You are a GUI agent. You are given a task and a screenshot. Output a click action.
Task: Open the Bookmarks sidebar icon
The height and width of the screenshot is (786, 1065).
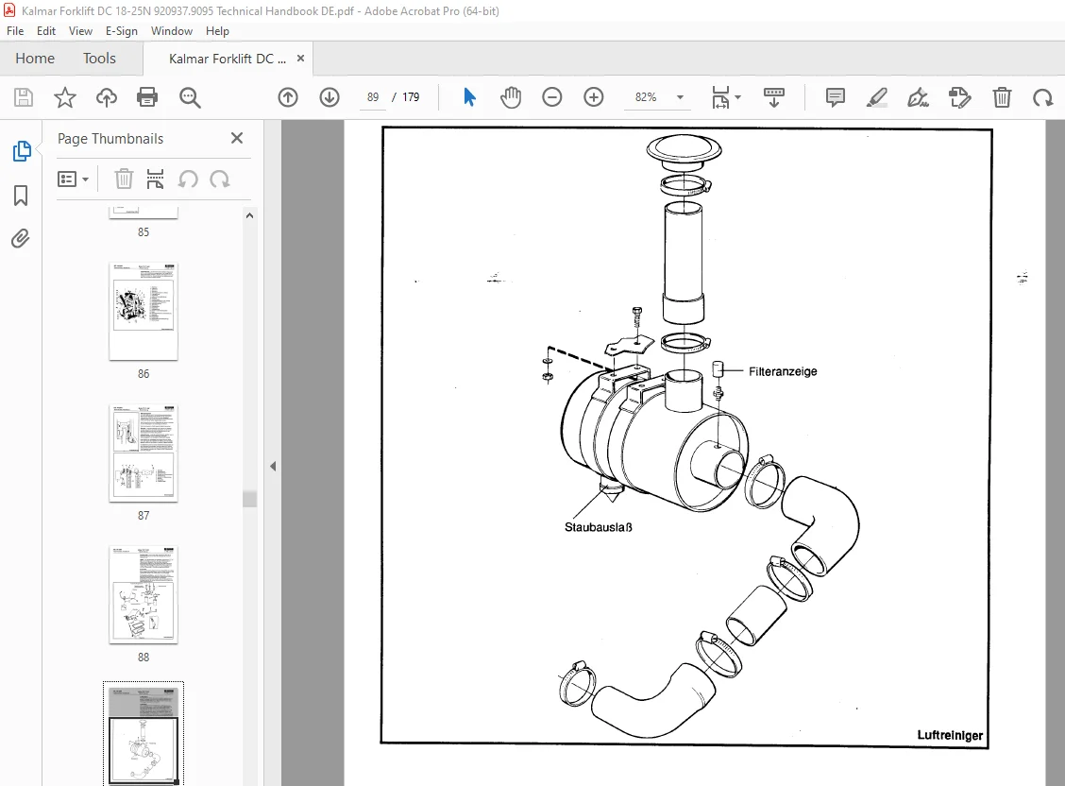click(21, 196)
